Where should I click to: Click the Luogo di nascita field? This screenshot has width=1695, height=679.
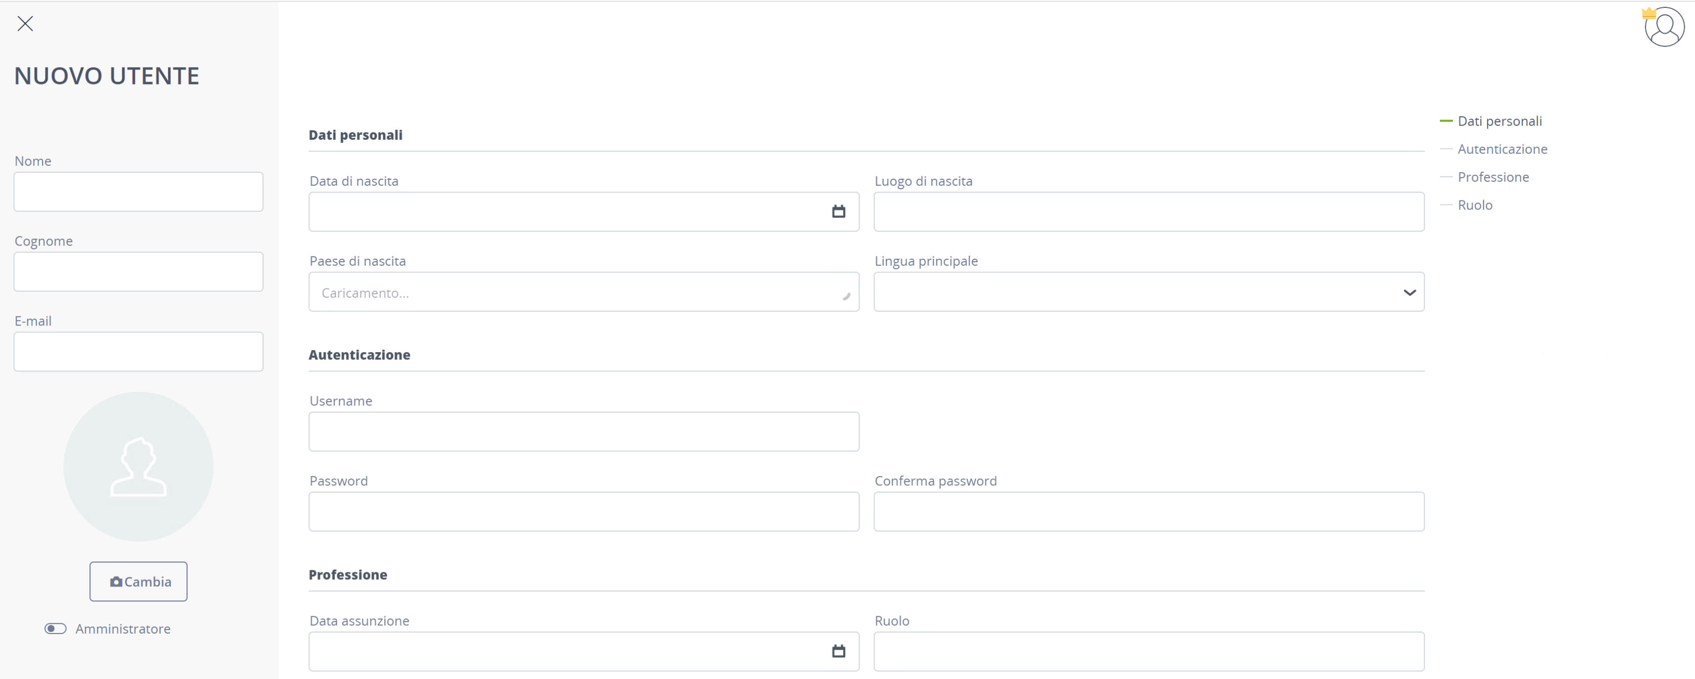1149,212
